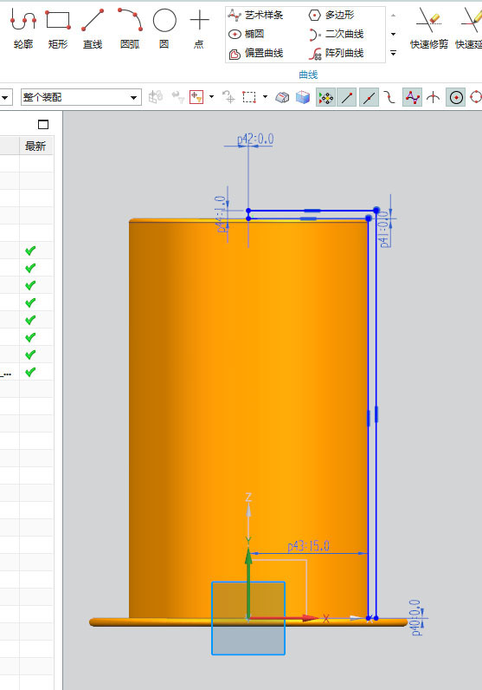This screenshot has width=482, height=690.
Task: Choose 椭圆 ellipse tool
Action: [x=246, y=34]
